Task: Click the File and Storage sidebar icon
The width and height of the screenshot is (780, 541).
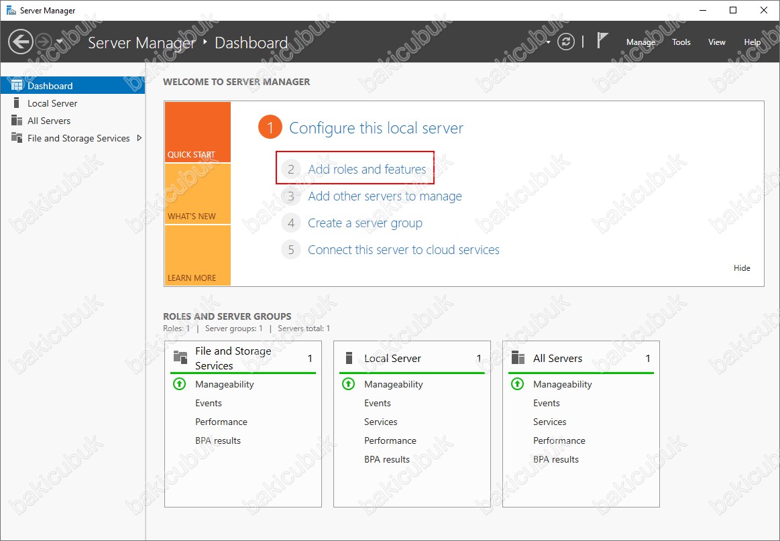Action: pos(16,137)
